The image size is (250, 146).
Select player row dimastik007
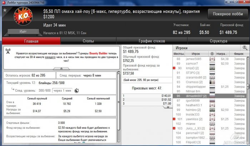[210, 96]
